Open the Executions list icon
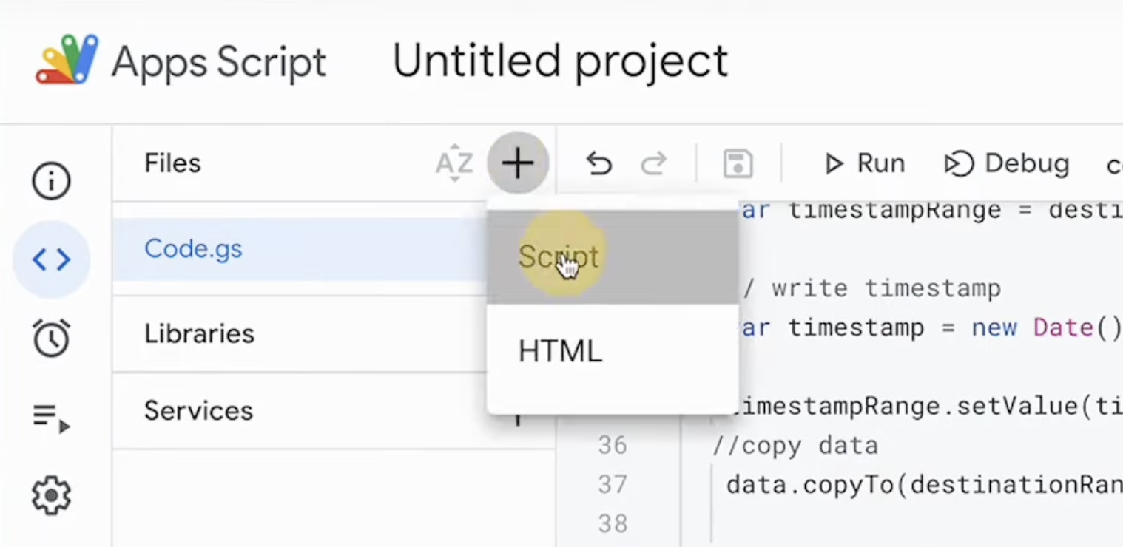 pos(51,418)
